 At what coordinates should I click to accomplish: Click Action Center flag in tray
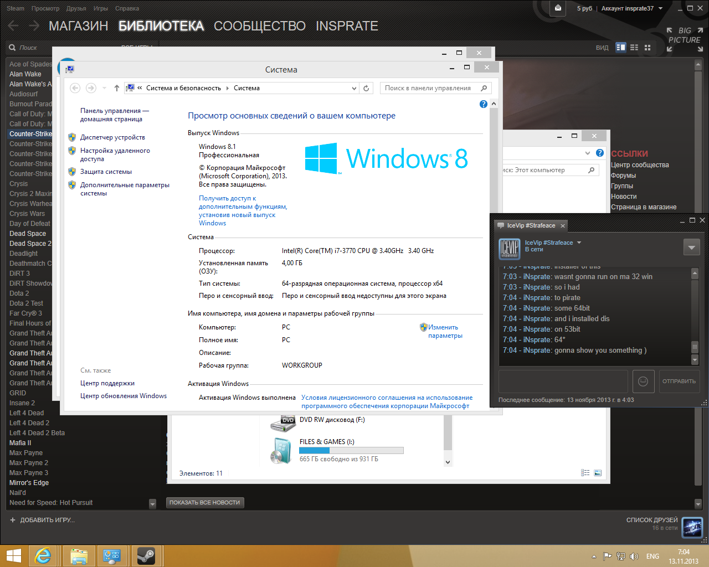click(607, 556)
